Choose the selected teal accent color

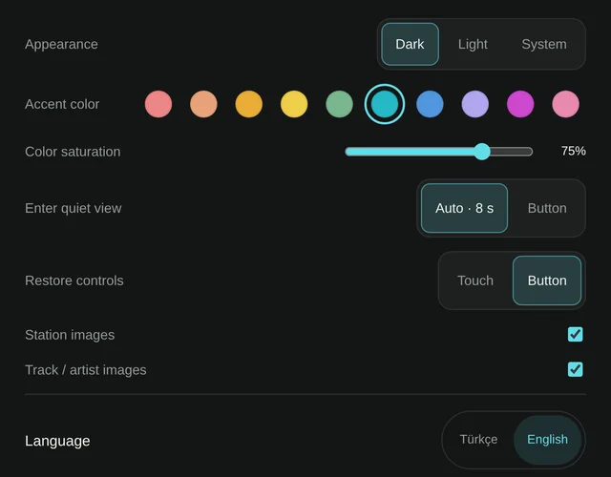[385, 104]
